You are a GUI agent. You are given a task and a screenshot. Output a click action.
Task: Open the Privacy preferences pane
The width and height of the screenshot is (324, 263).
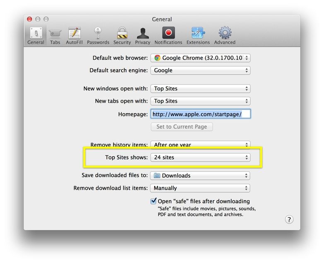[143, 36]
